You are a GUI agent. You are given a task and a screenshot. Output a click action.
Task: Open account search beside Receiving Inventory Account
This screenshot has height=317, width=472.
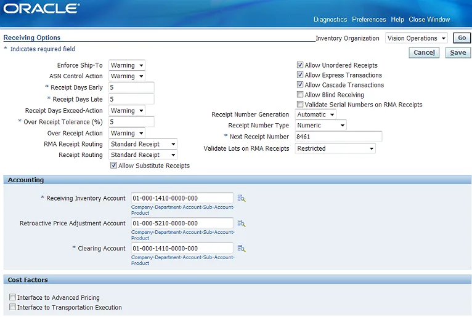pos(242,198)
